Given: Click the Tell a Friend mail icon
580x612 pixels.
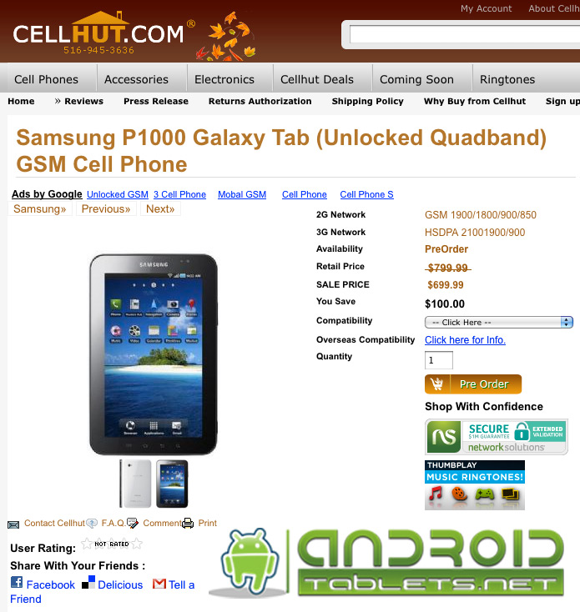Looking at the screenshot, I should click(159, 584).
